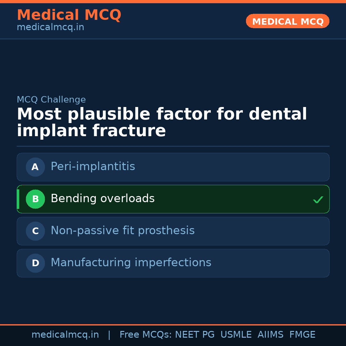
Task: Choose the Manufacturing imperfections answer text
Action: (x=131, y=263)
